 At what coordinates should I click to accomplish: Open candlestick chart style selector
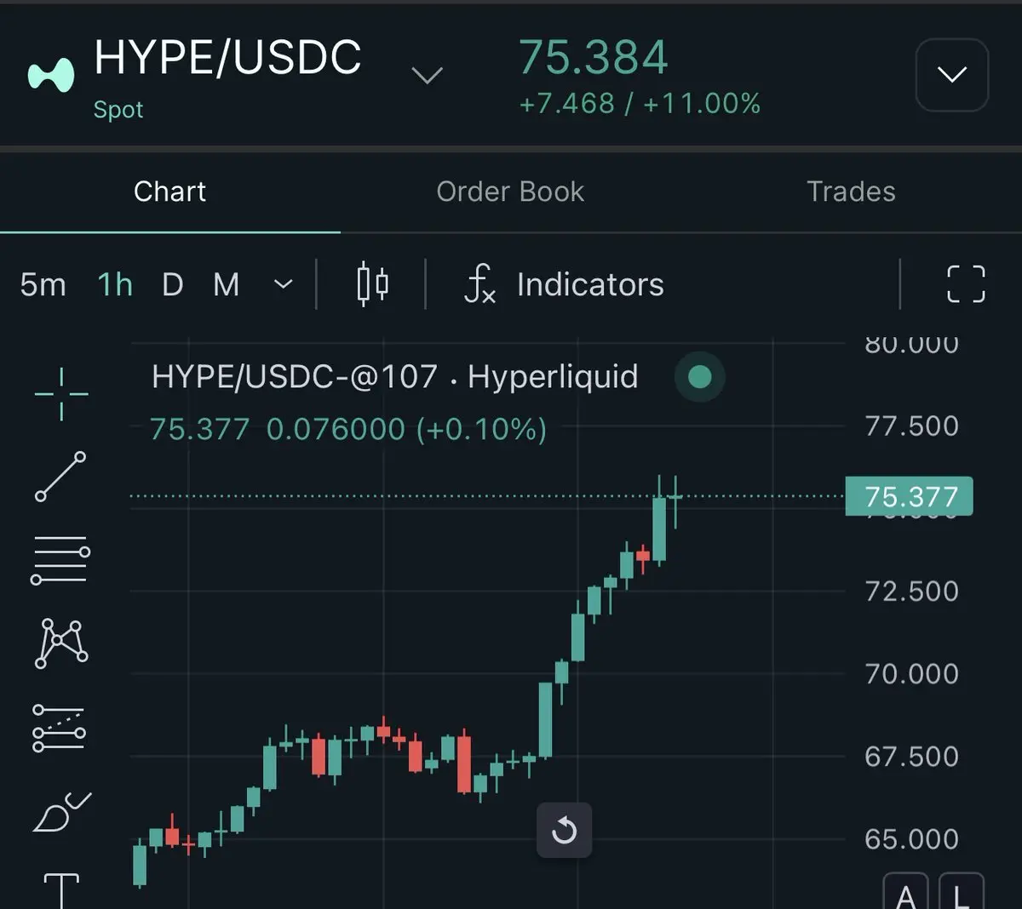click(x=372, y=284)
